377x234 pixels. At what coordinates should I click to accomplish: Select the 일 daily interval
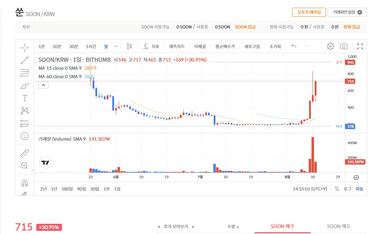pos(106,46)
